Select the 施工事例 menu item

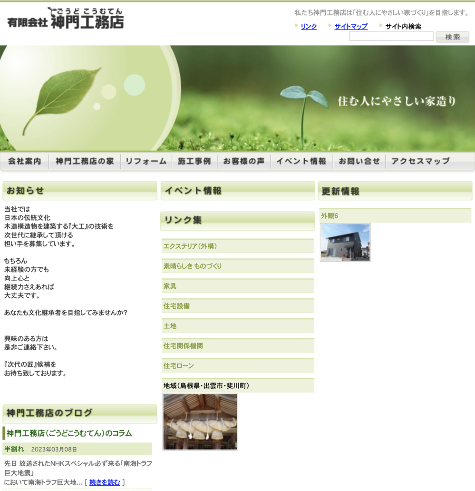[x=194, y=161]
